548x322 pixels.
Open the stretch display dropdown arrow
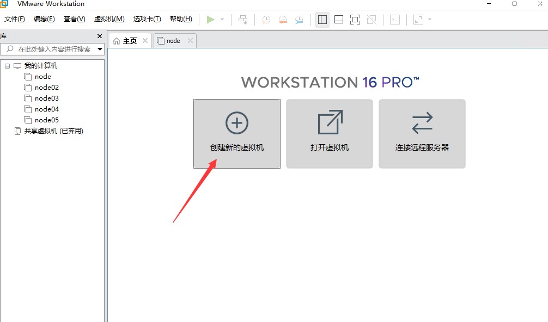430,20
